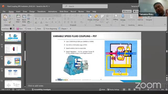Open Reuse Slides
Screen dimensions: 168x94
24,19
